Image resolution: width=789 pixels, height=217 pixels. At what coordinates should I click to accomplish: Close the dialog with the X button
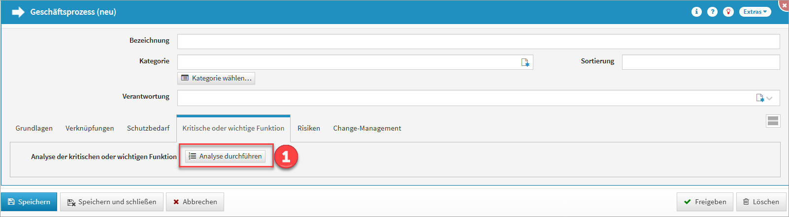784,5
